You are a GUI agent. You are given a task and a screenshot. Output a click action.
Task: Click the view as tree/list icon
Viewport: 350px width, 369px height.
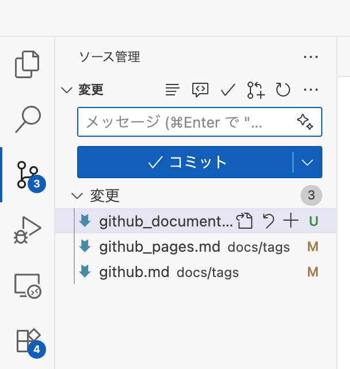point(173,90)
